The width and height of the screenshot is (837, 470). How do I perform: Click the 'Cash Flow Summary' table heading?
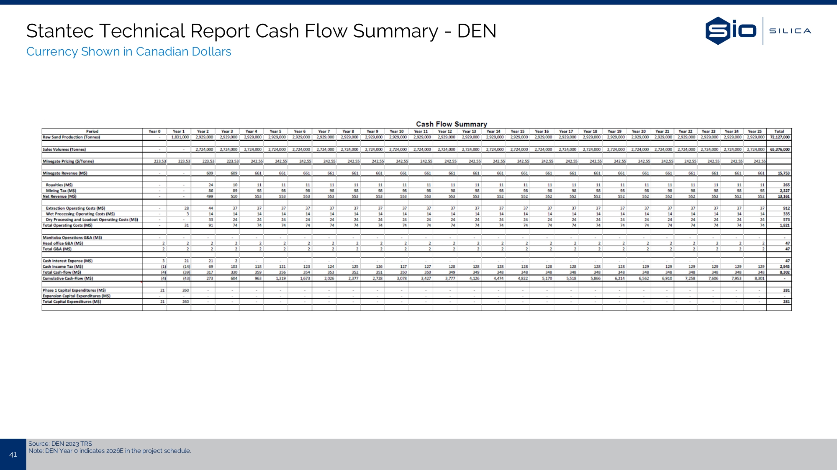coord(451,124)
